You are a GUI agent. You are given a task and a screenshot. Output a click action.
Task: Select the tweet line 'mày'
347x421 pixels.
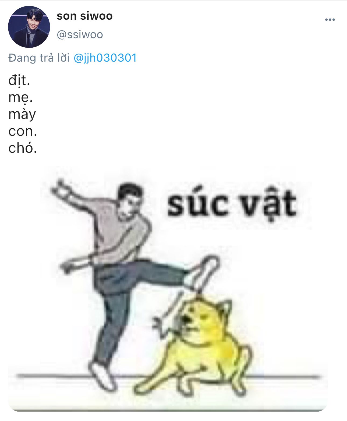pyautogui.click(x=22, y=115)
